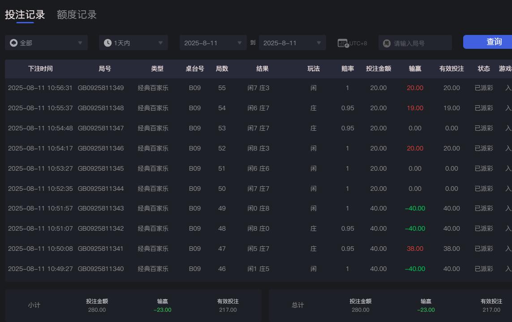Click the icon inside the 局号 search box
Screen dimensions: 512x322
coord(387,43)
